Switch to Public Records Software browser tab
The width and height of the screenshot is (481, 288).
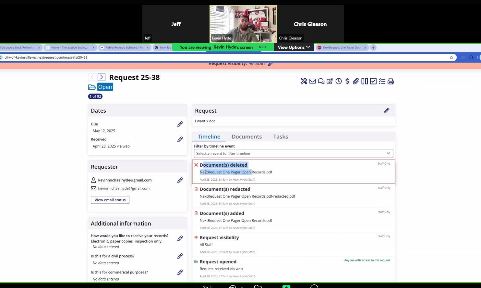click(x=124, y=48)
